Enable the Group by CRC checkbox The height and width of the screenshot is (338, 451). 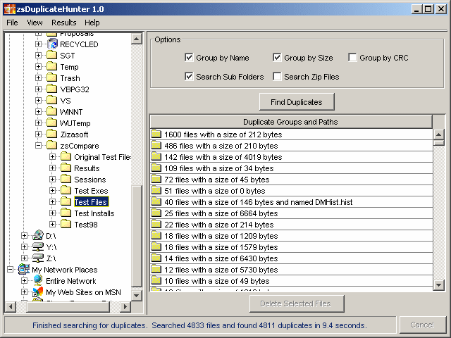click(x=352, y=58)
